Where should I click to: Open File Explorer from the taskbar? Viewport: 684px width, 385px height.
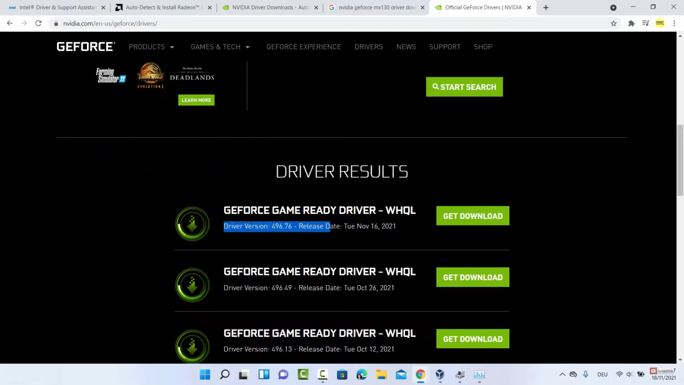[381, 374]
